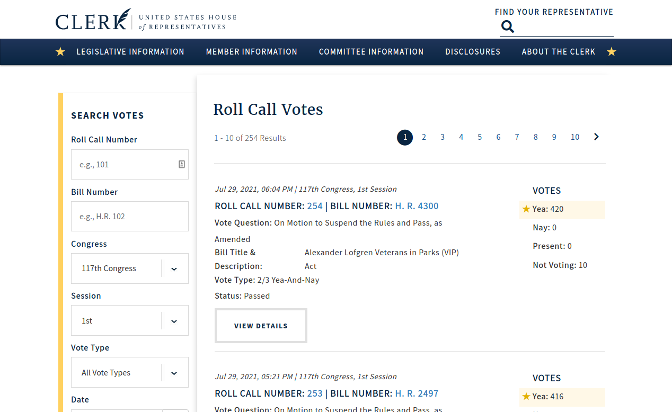Click the Bill Number input field

click(130, 217)
